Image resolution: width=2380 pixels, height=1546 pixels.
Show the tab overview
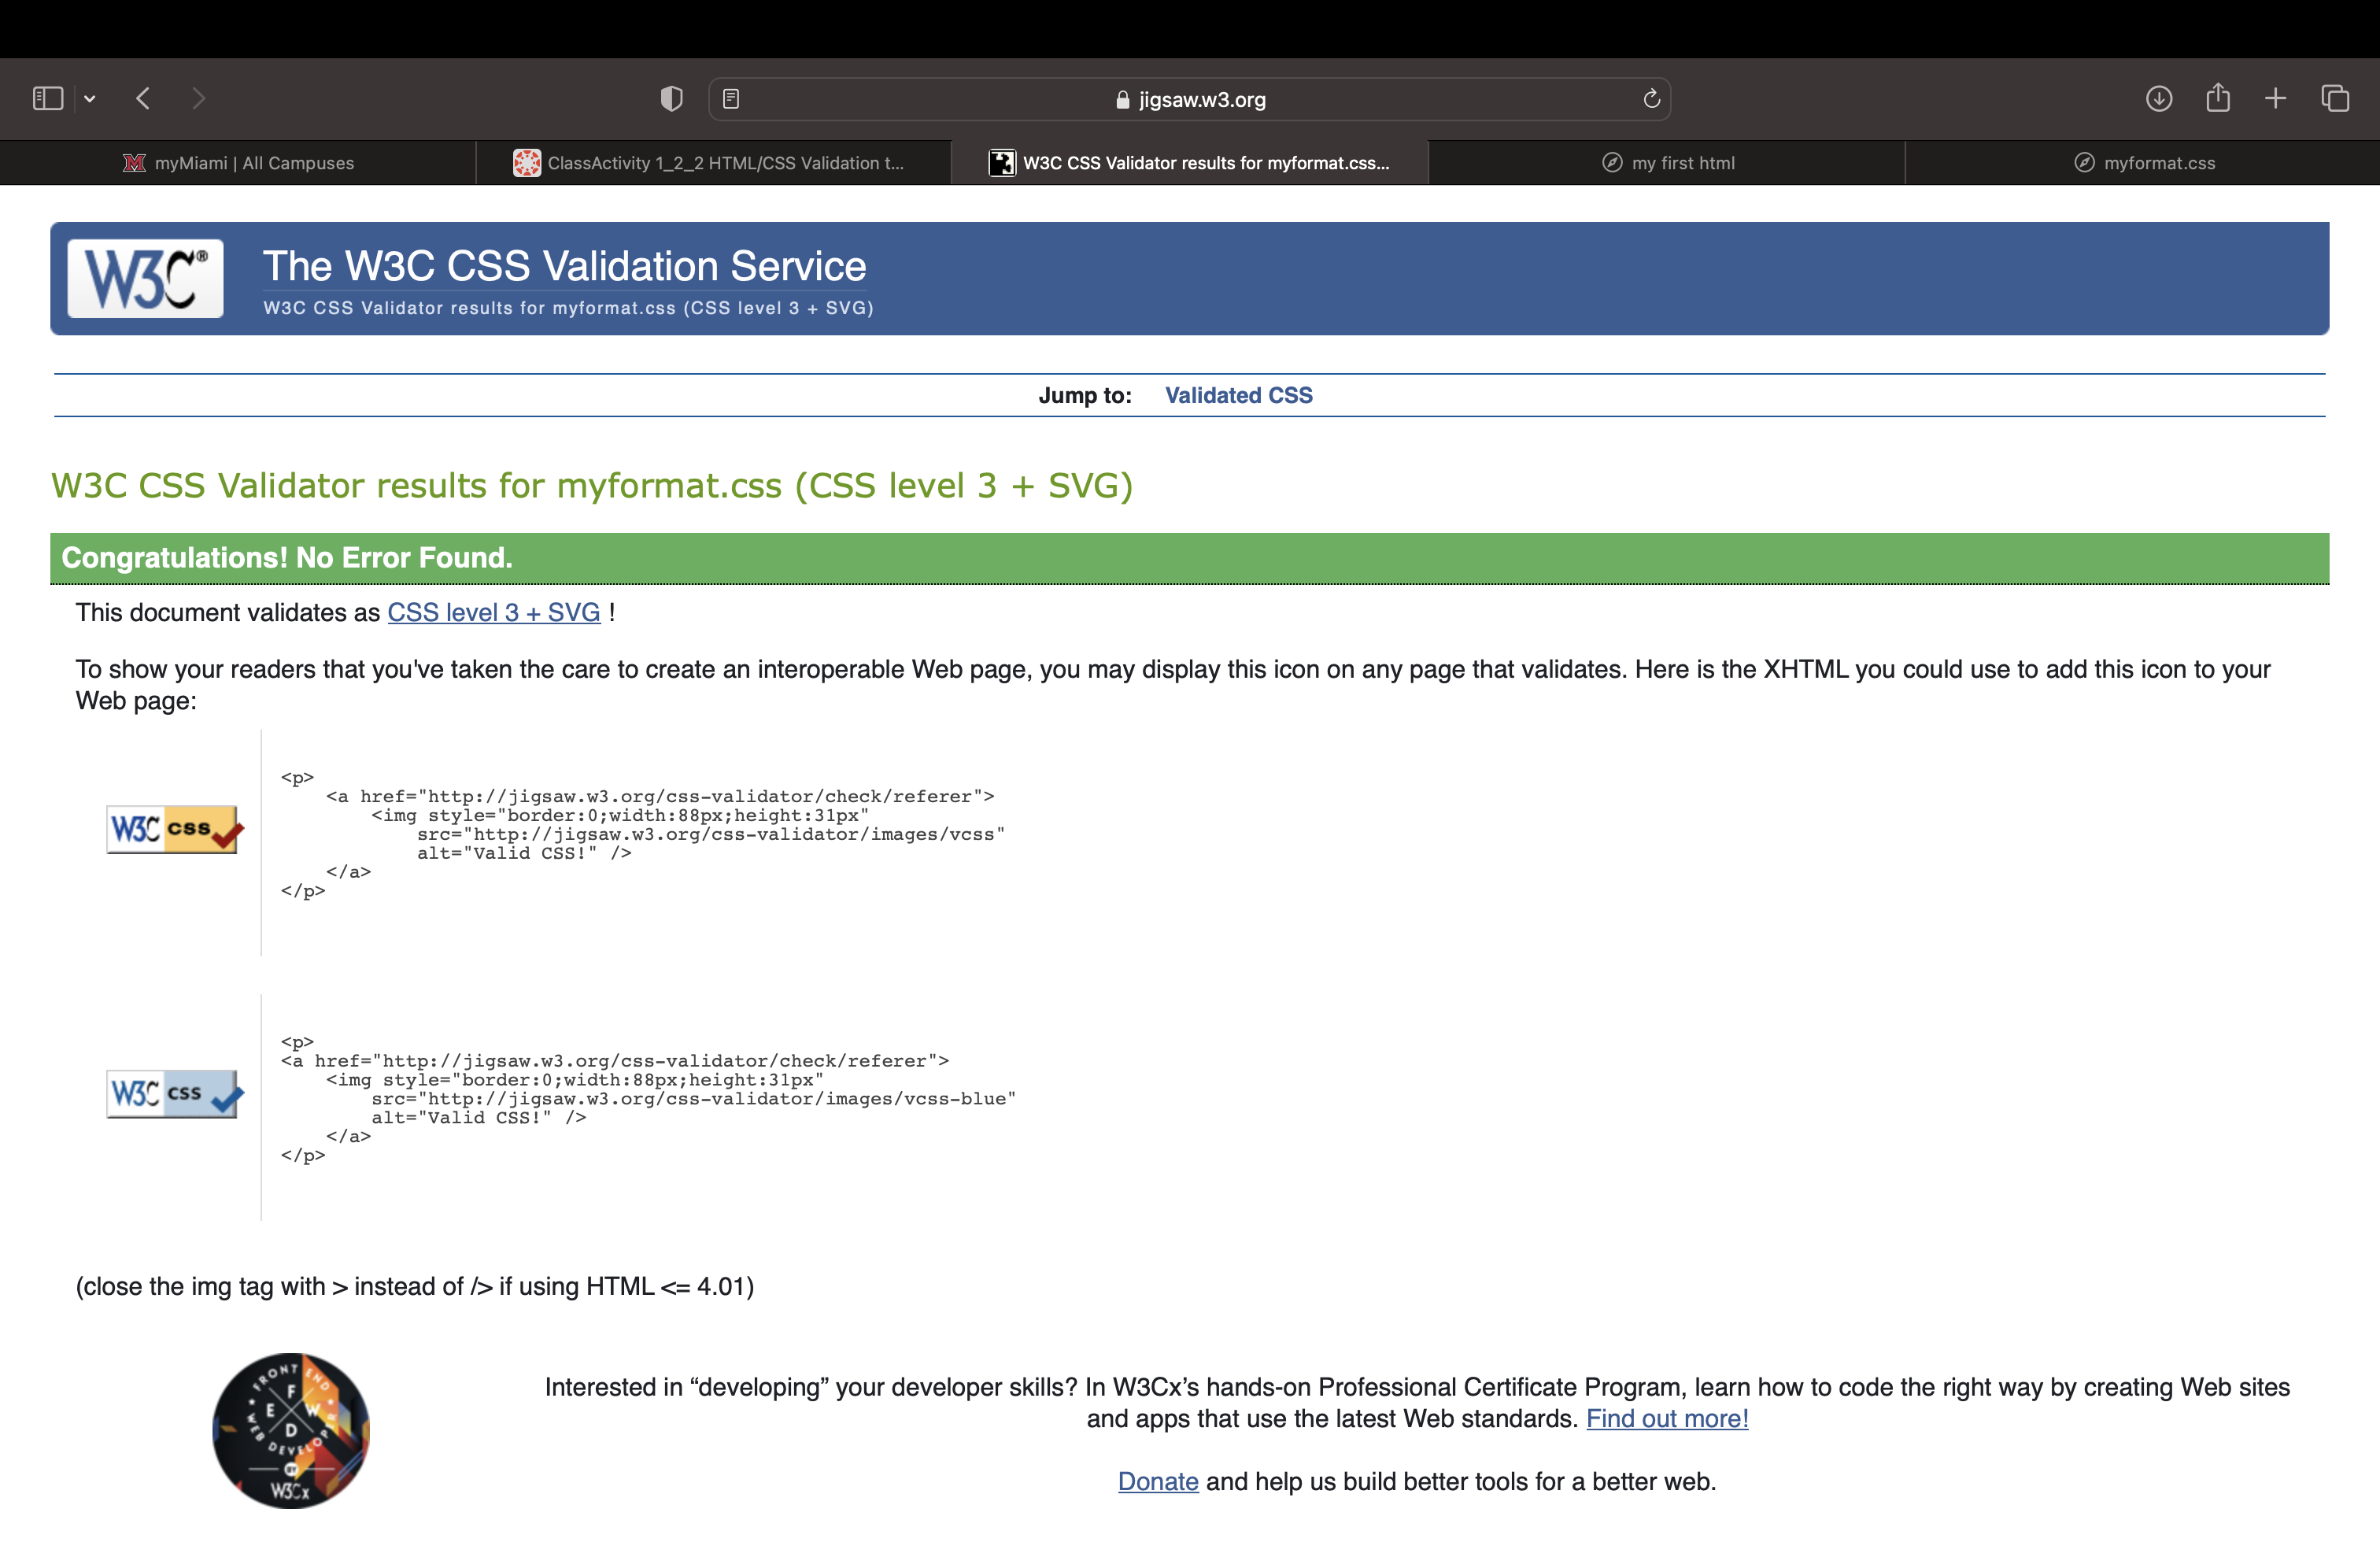(2335, 98)
